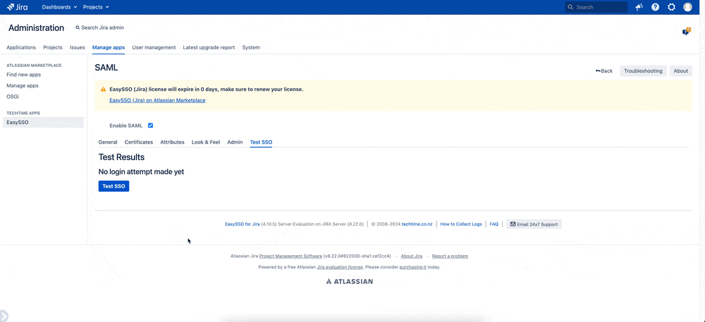
Task: Open the settings gear icon
Action: [x=671, y=7]
